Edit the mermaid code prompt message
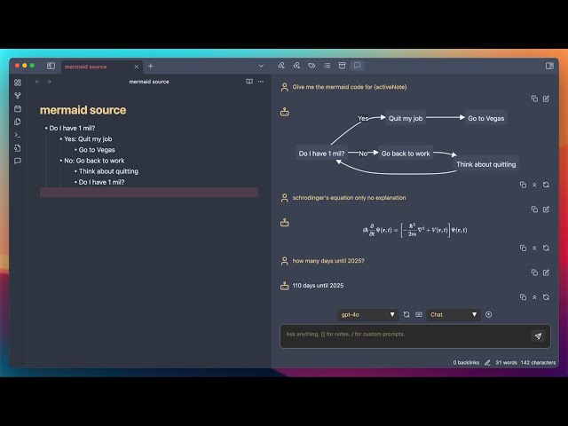The image size is (568, 426). point(547,99)
